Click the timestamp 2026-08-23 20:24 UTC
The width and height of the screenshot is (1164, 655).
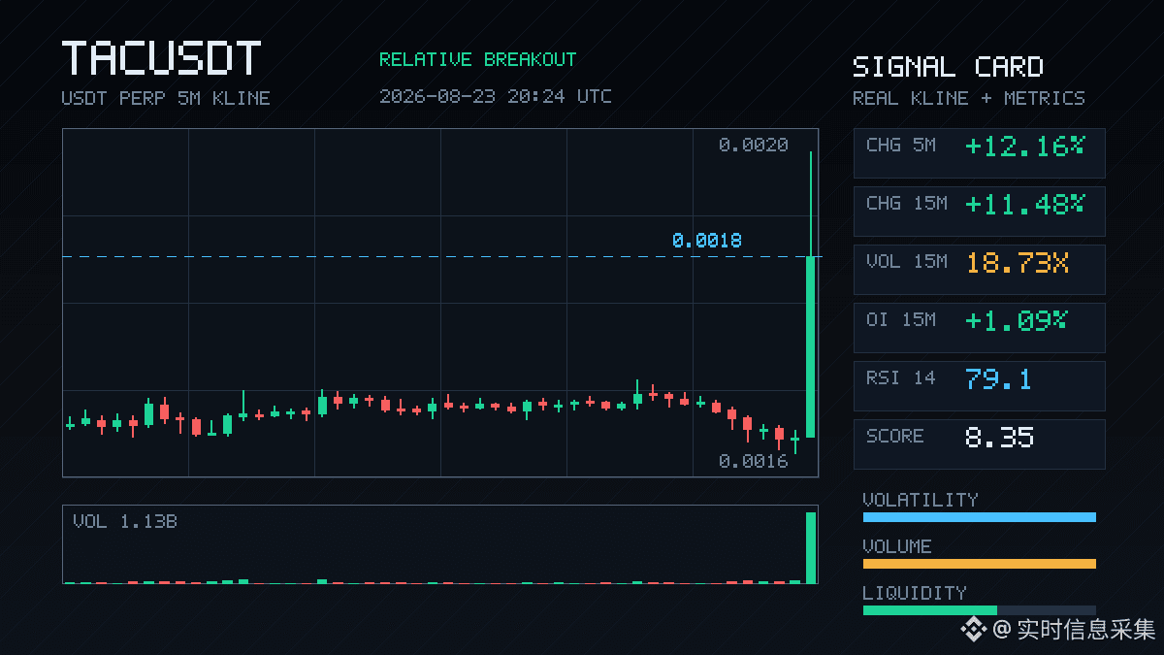click(496, 96)
